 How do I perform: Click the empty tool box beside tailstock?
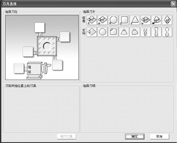tap(19, 69)
